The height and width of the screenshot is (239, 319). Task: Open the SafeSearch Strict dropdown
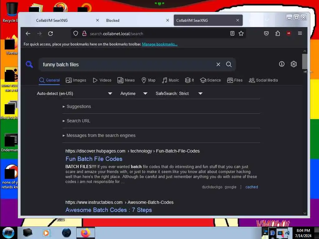click(179, 93)
